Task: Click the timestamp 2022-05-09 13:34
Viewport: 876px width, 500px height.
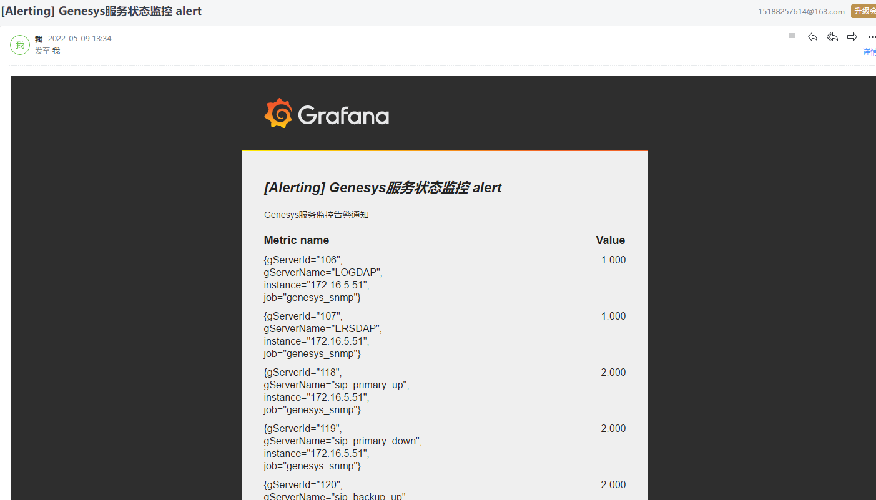Action: (80, 39)
